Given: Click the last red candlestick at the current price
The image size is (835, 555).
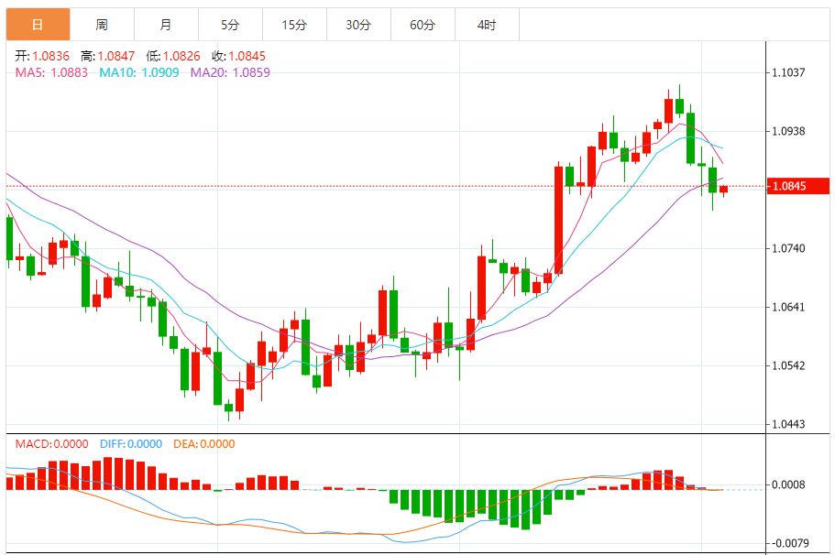Looking at the screenshot, I should pyautogui.click(x=724, y=189).
